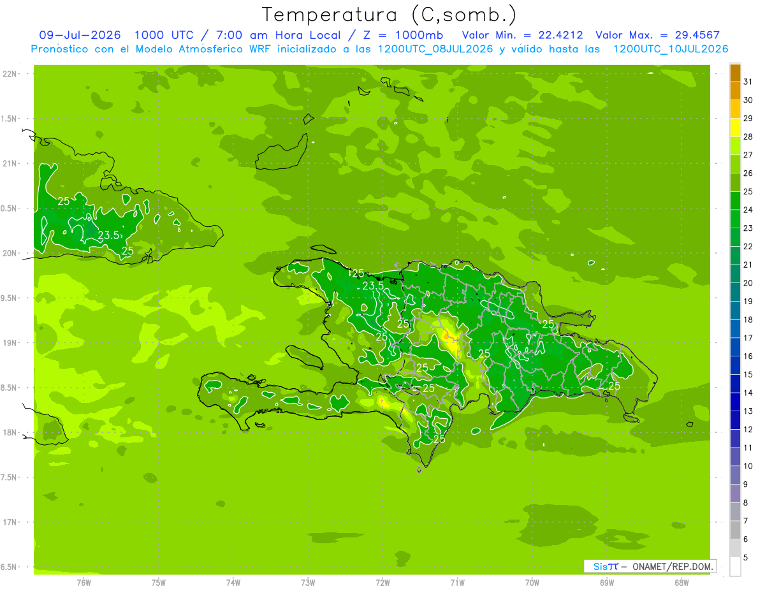The width and height of the screenshot is (765, 591).
Task: Click the 'ONAMET/REP.DOM.' credit label
Action: (x=672, y=566)
